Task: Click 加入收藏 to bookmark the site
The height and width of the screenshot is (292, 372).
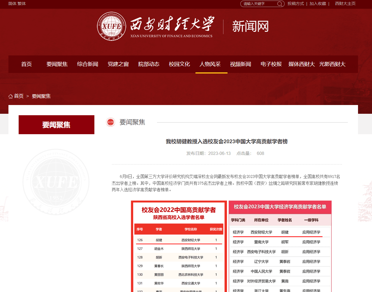Action: click(x=318, y=4)
